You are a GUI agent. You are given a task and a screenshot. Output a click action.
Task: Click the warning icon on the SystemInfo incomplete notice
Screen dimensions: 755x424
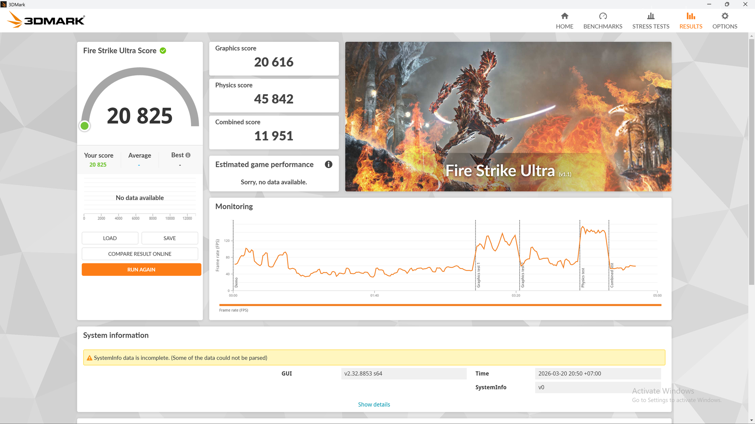pyautogui.click(x=89, y=357)
